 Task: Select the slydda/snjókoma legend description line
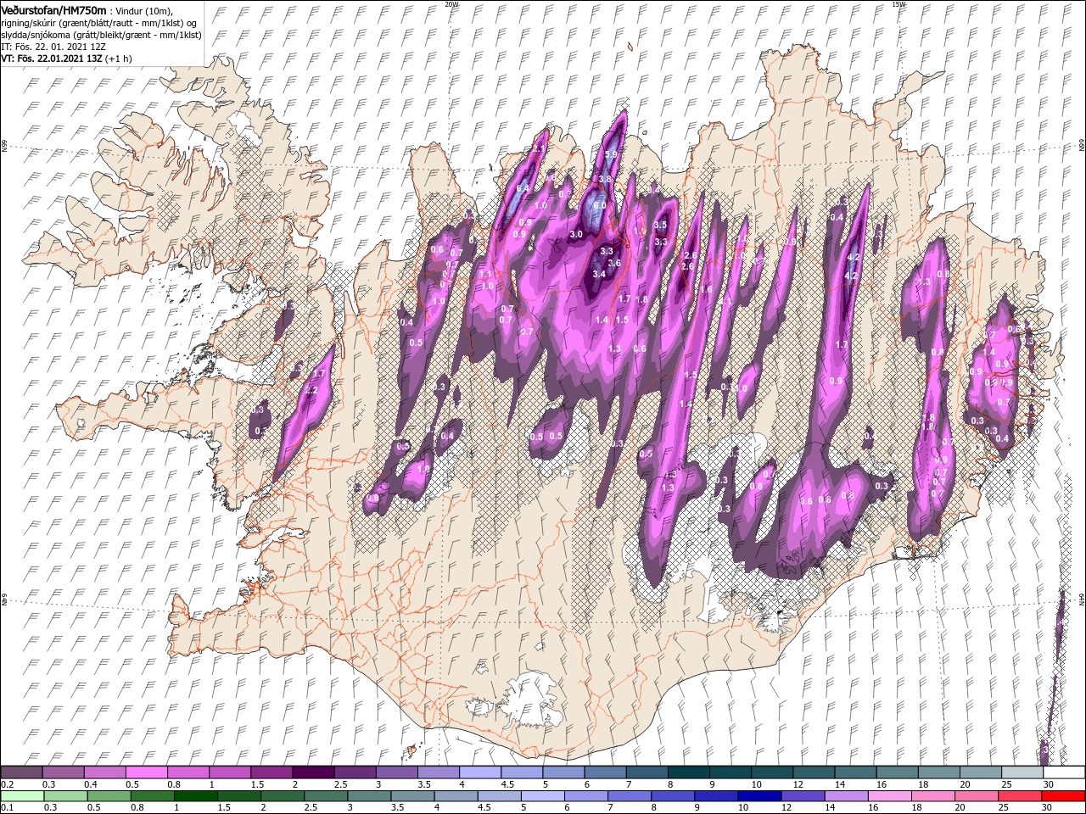click(101, 35)
